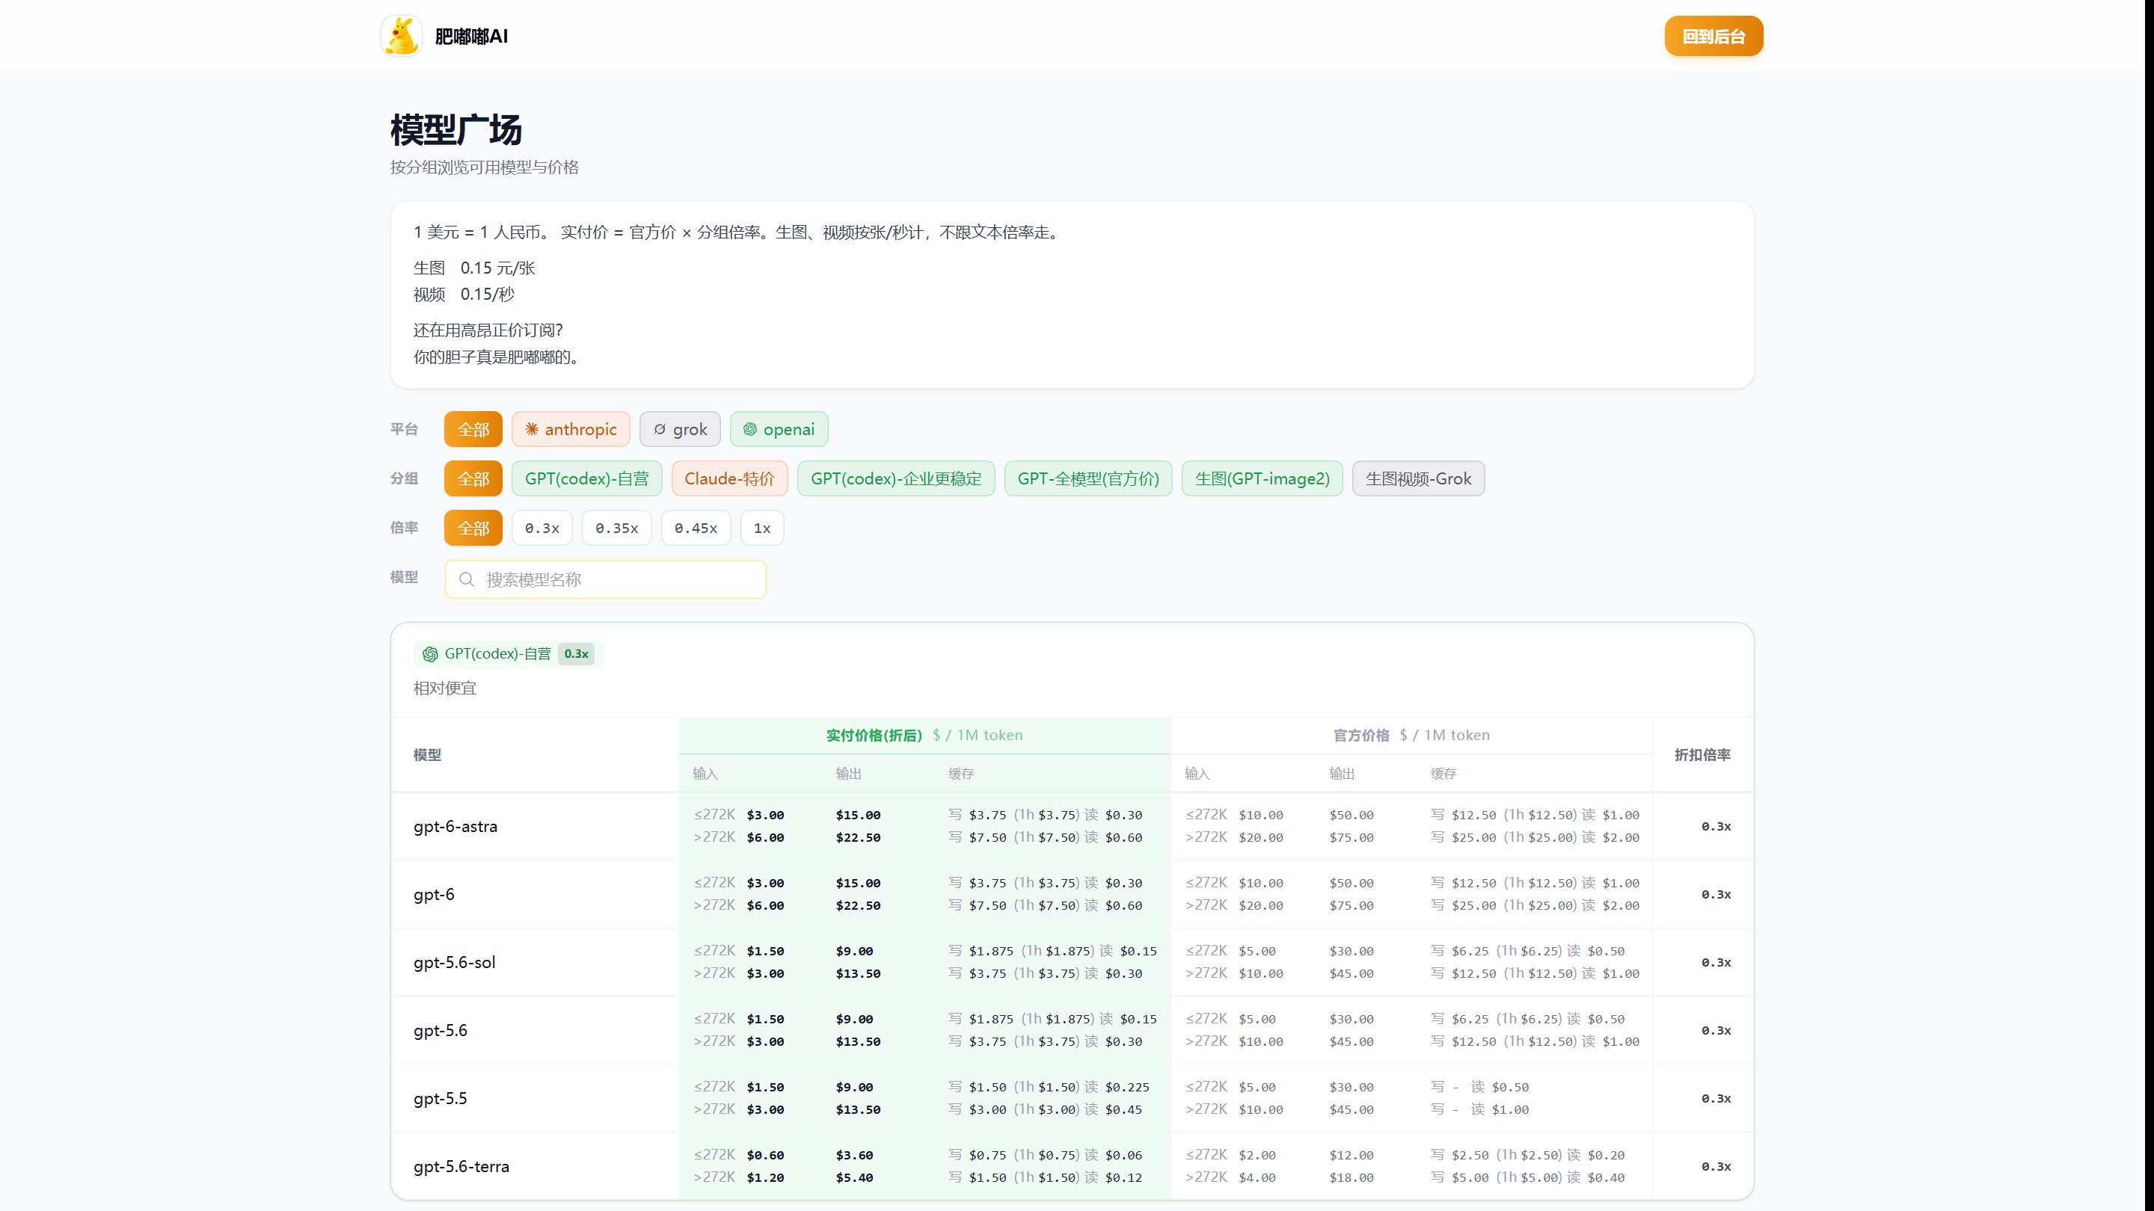Click the 实付价格(折后) column header
This screenshot has height=1211, width=2154.
point(874,736)
